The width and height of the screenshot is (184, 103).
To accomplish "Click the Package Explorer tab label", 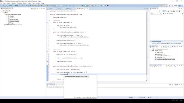I will pyautogui.click(x=6, y=9).
